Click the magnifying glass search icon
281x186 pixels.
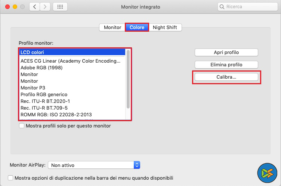[x=222, y=7]
